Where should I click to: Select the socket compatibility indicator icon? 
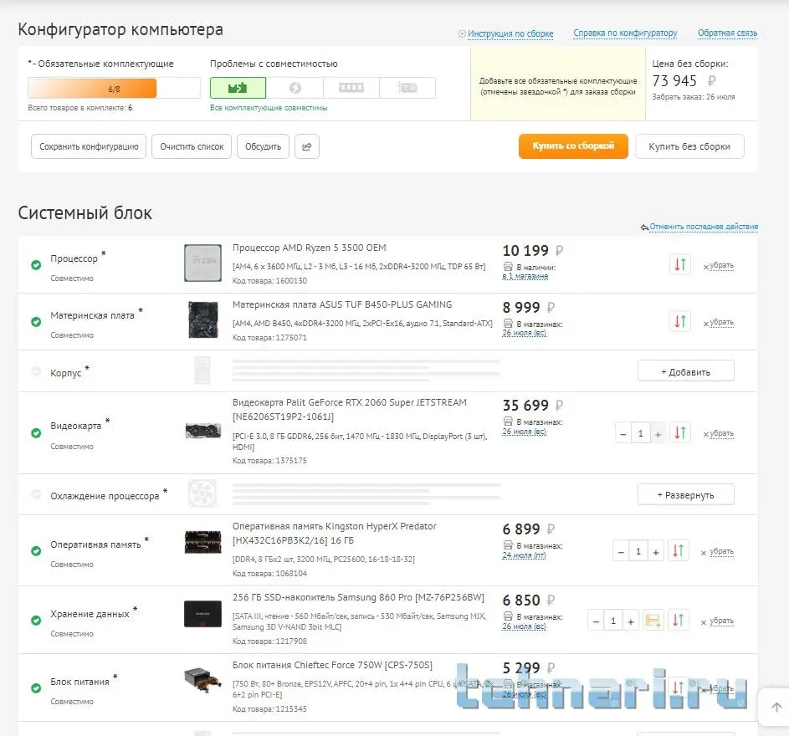(x=295, y=88)
